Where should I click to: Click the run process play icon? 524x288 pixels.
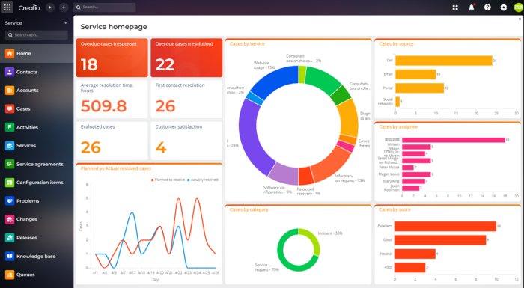point(50,7)
